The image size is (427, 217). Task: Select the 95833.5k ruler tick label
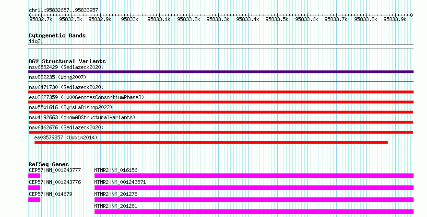[x=277, y=19]
